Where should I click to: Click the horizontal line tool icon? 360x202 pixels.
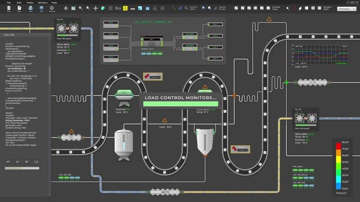[x=133, y=8]
